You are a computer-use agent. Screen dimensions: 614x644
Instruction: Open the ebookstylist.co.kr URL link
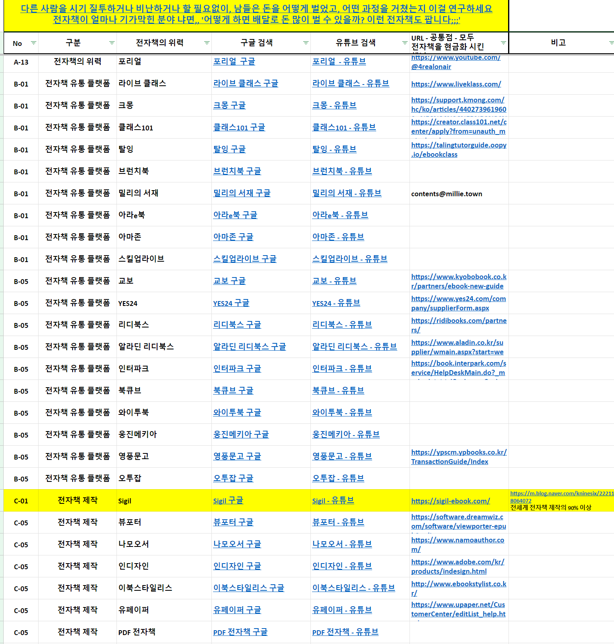click(459, 588)
